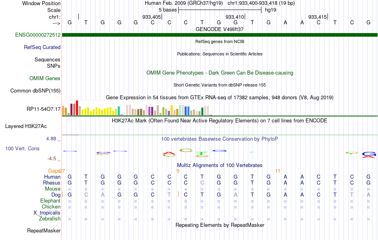Click the RefSeq genes from NCBI title
The height and width of the screenshot is (240, 378).
click(220, 41)
